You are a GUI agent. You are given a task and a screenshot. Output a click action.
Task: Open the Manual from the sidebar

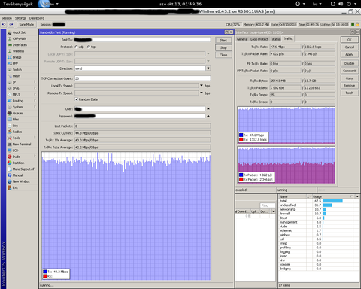17,175
